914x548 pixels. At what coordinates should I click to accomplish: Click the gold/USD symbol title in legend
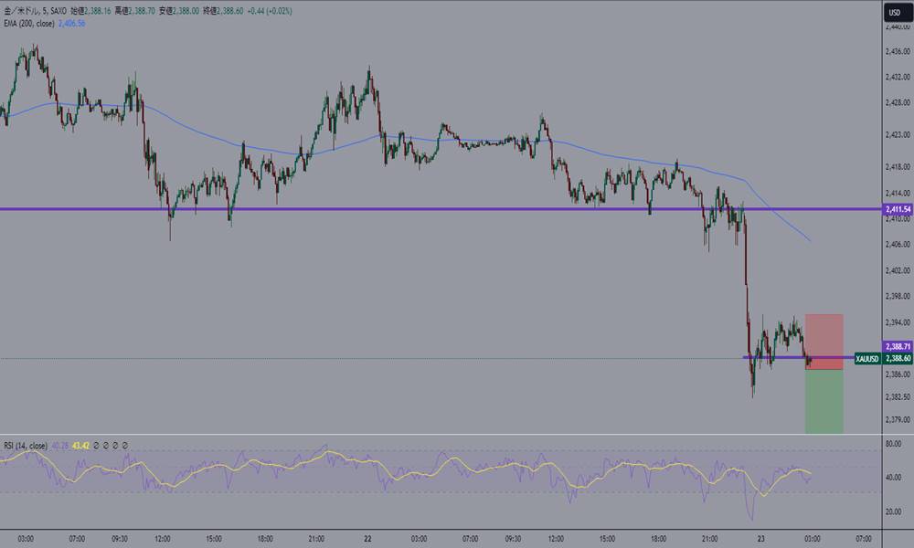(x=22, y=10)
